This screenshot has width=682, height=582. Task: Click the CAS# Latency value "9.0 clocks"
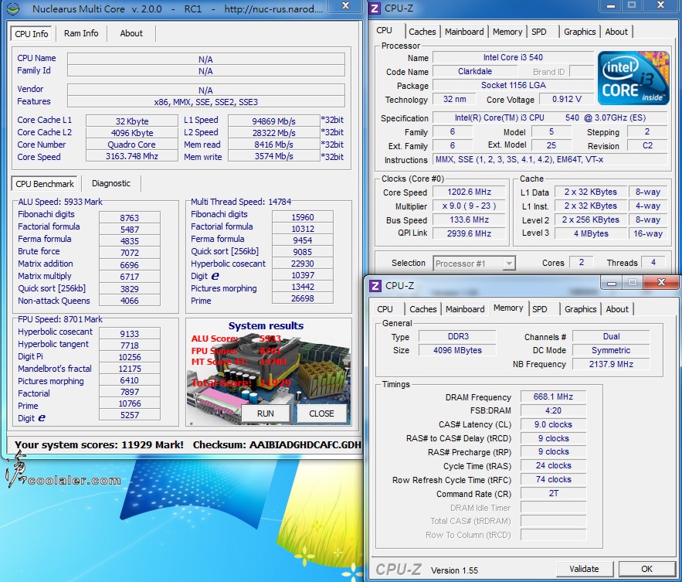click(x=553, y=424)
